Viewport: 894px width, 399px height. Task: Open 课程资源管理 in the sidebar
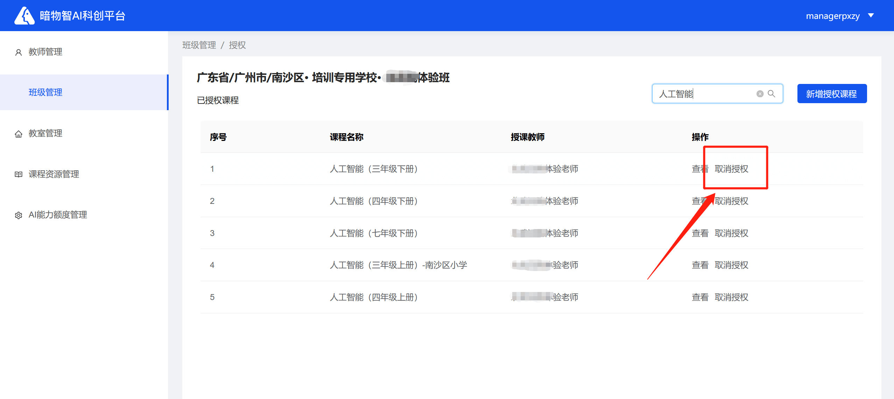pos(54,174)
